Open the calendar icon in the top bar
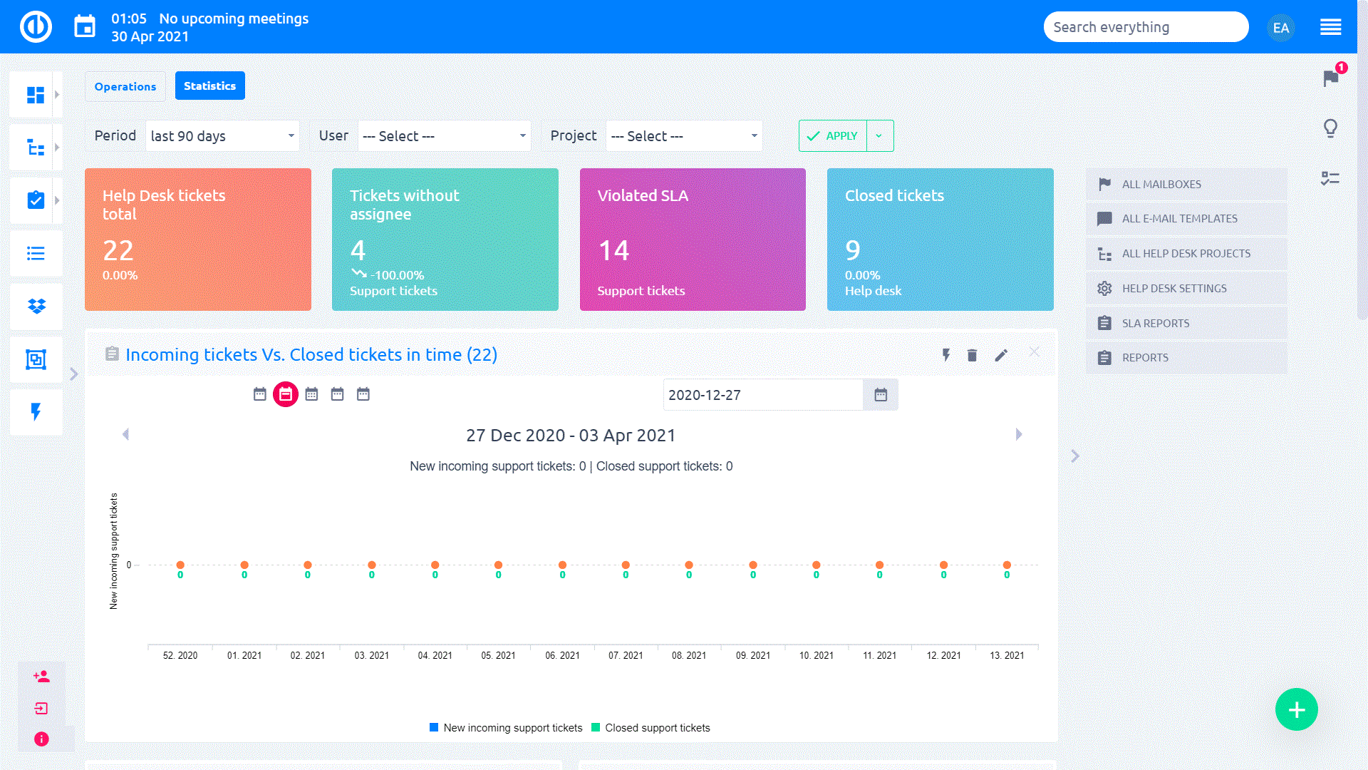This screenshot has height=770, width=1368. 85,26
